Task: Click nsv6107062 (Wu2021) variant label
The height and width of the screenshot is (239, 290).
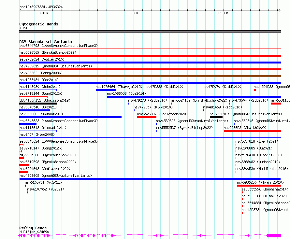Action: tap(46, 189)
